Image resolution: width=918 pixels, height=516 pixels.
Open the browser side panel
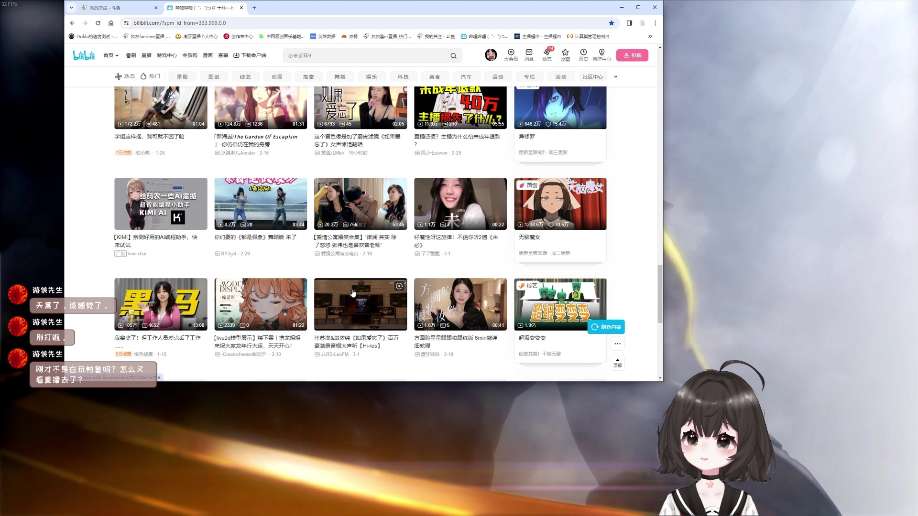click(x=629, y=23)
